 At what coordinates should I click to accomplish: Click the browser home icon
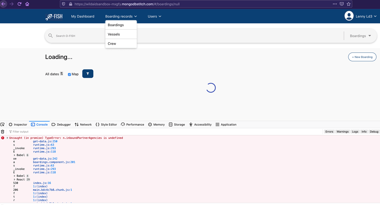(27, 4)
